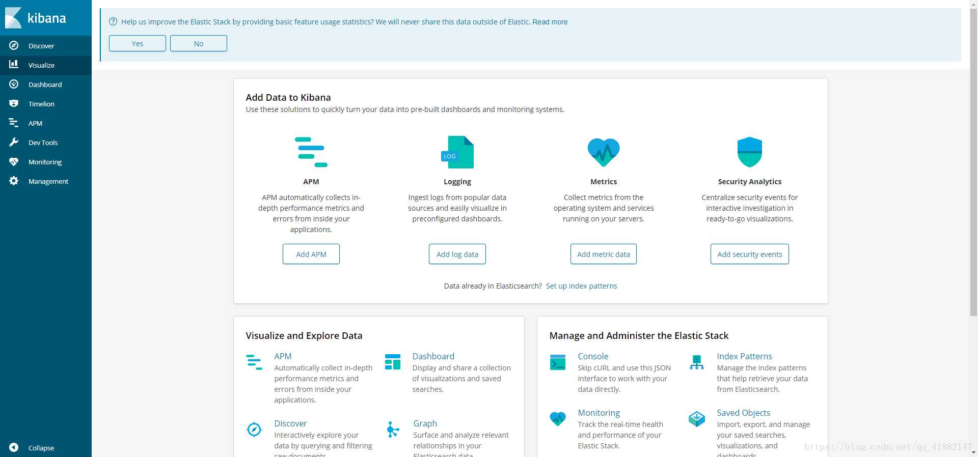Click the Monitoring heartbeat icon in sidebar
This screenshot has width=978, height=457.
coord(14,161)
